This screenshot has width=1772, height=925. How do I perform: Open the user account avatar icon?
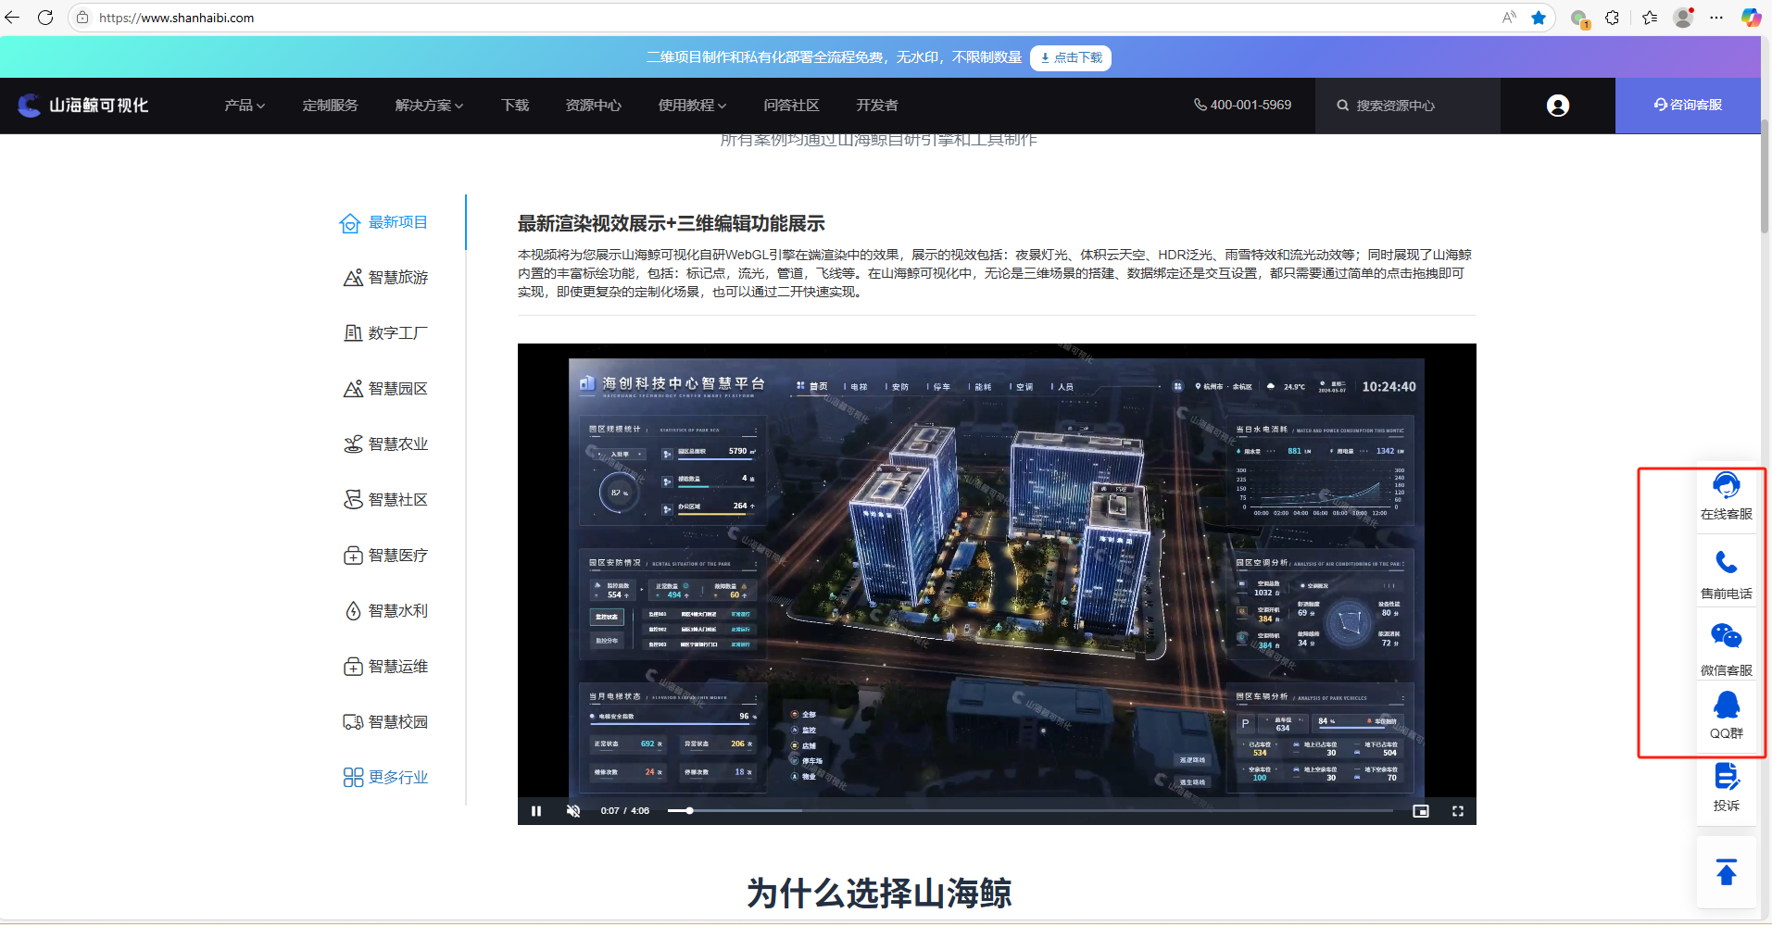click(x=1558, y=106)
